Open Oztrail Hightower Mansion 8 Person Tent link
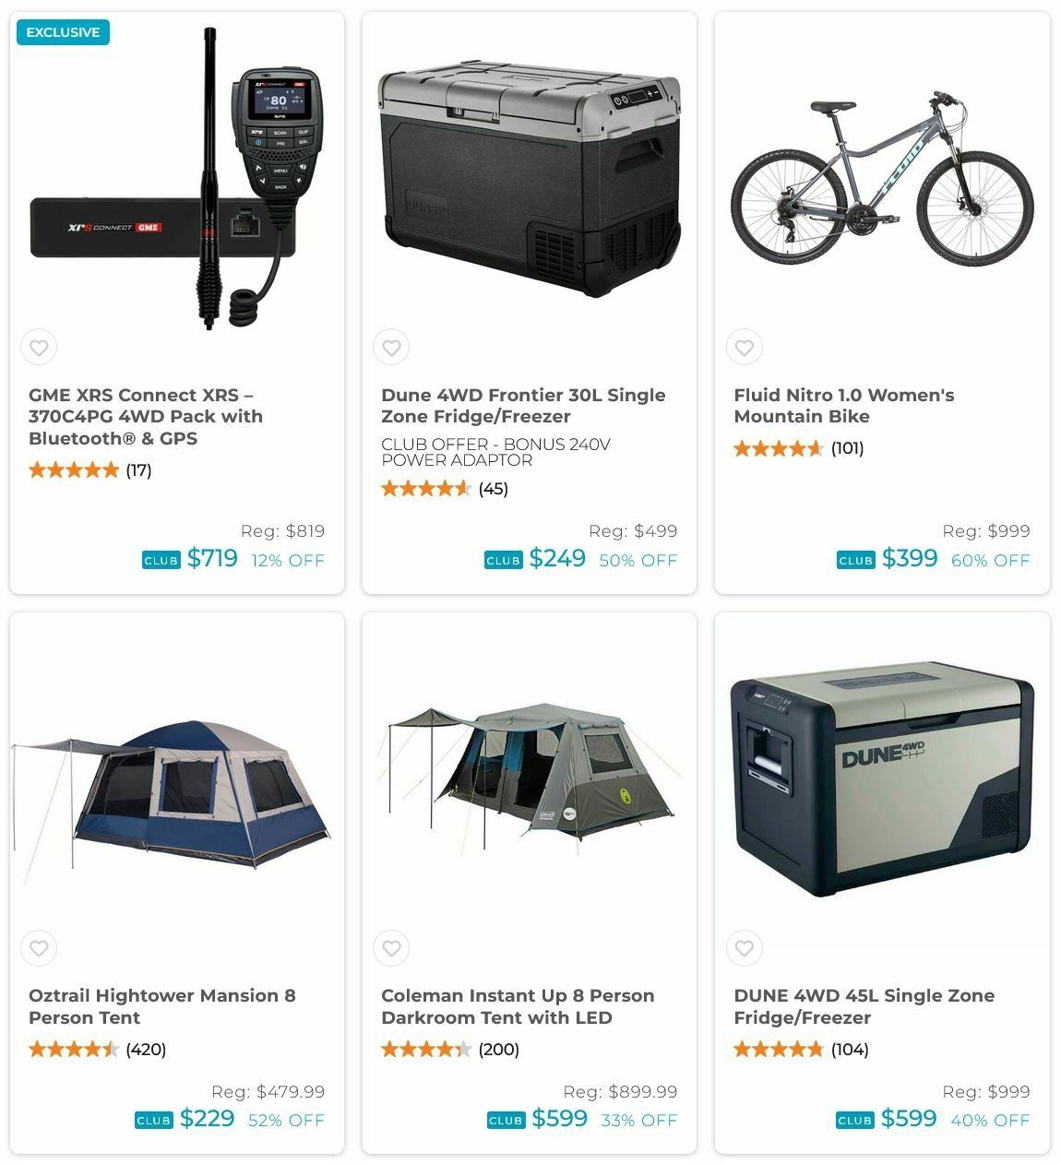This screenshot has height=1164, width=1061. coord(162,1006)
